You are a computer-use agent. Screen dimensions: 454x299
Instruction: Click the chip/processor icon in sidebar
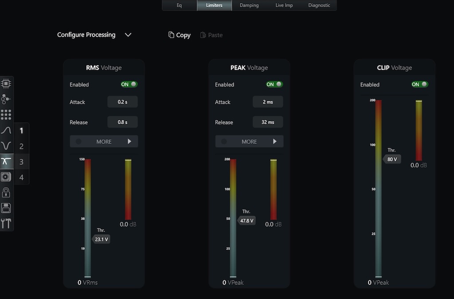pos(6,83)
